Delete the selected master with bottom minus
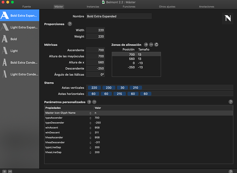Image resolution: width=237 pixels, height=173 pixels. coord(10,171)
